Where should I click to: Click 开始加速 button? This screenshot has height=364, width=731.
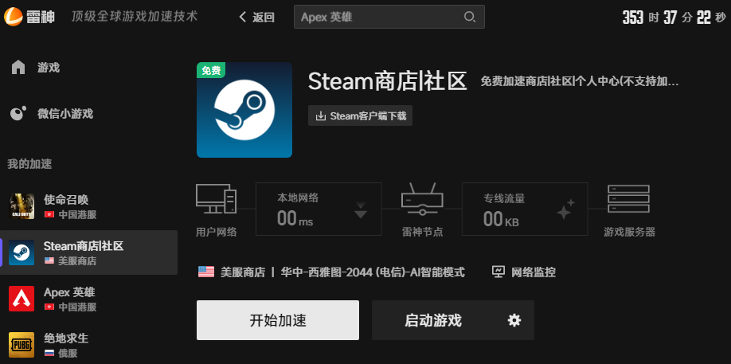pos(278,320)
